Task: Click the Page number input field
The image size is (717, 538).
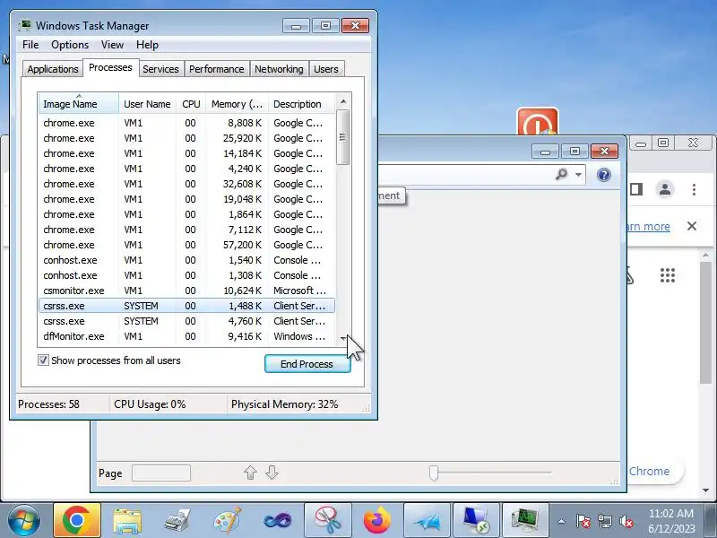Action: (161, 473)
